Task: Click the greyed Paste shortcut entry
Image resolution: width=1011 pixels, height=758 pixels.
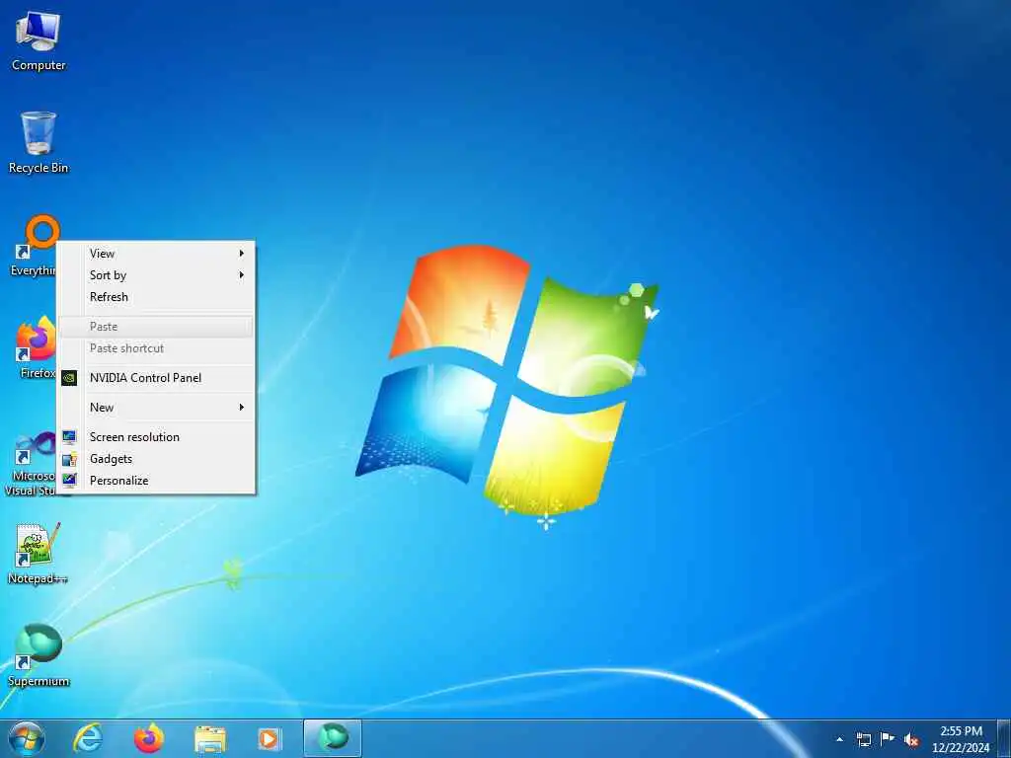Action: [157, 348]
